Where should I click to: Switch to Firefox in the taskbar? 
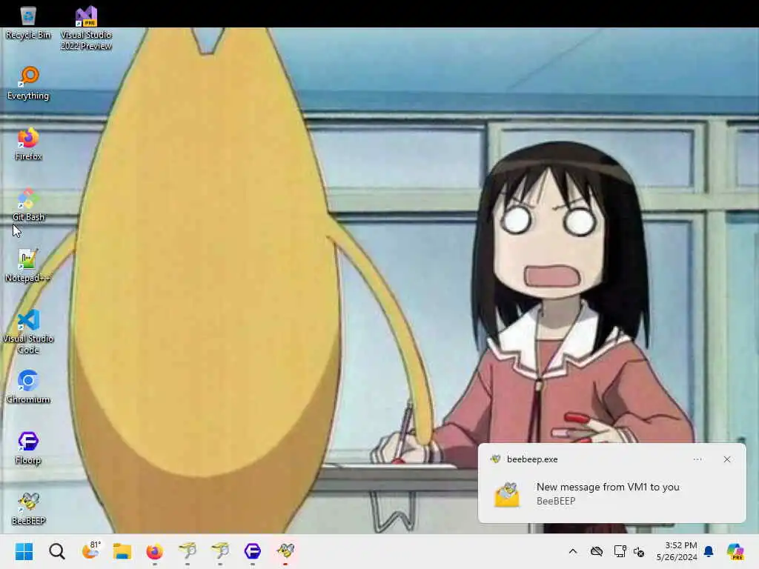coord(154,551)
